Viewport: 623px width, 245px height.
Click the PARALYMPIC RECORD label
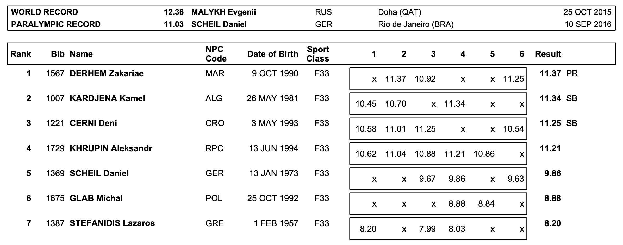tap(56, 24)
